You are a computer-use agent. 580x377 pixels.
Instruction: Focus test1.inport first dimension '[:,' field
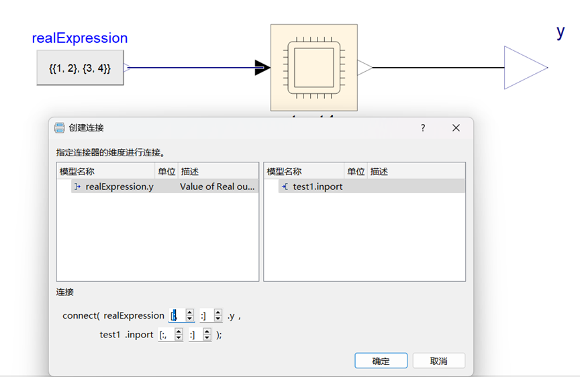click(167, 335)
